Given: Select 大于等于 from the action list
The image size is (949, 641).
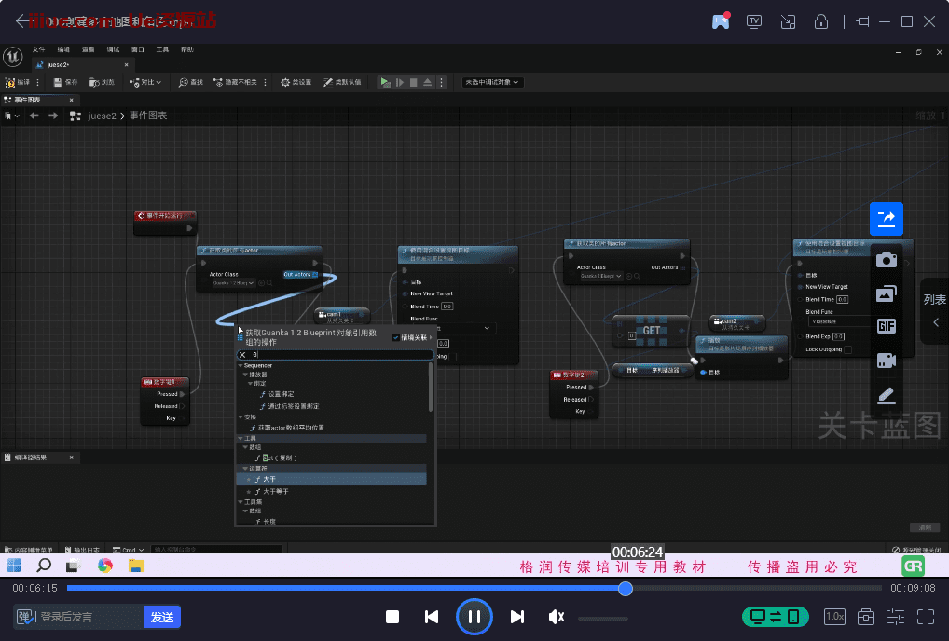Looking at the screenshot, I should [x=275, y=491].
